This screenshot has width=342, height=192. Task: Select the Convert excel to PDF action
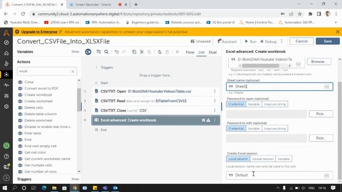41,89
